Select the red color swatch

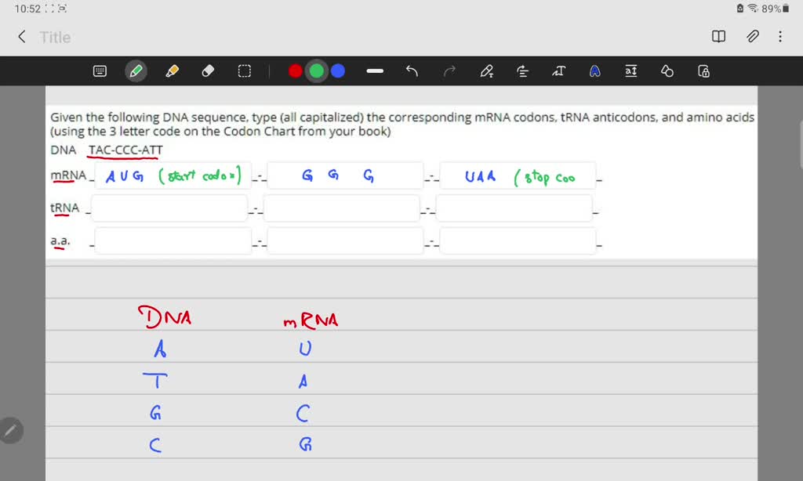(x=295, y=71)
